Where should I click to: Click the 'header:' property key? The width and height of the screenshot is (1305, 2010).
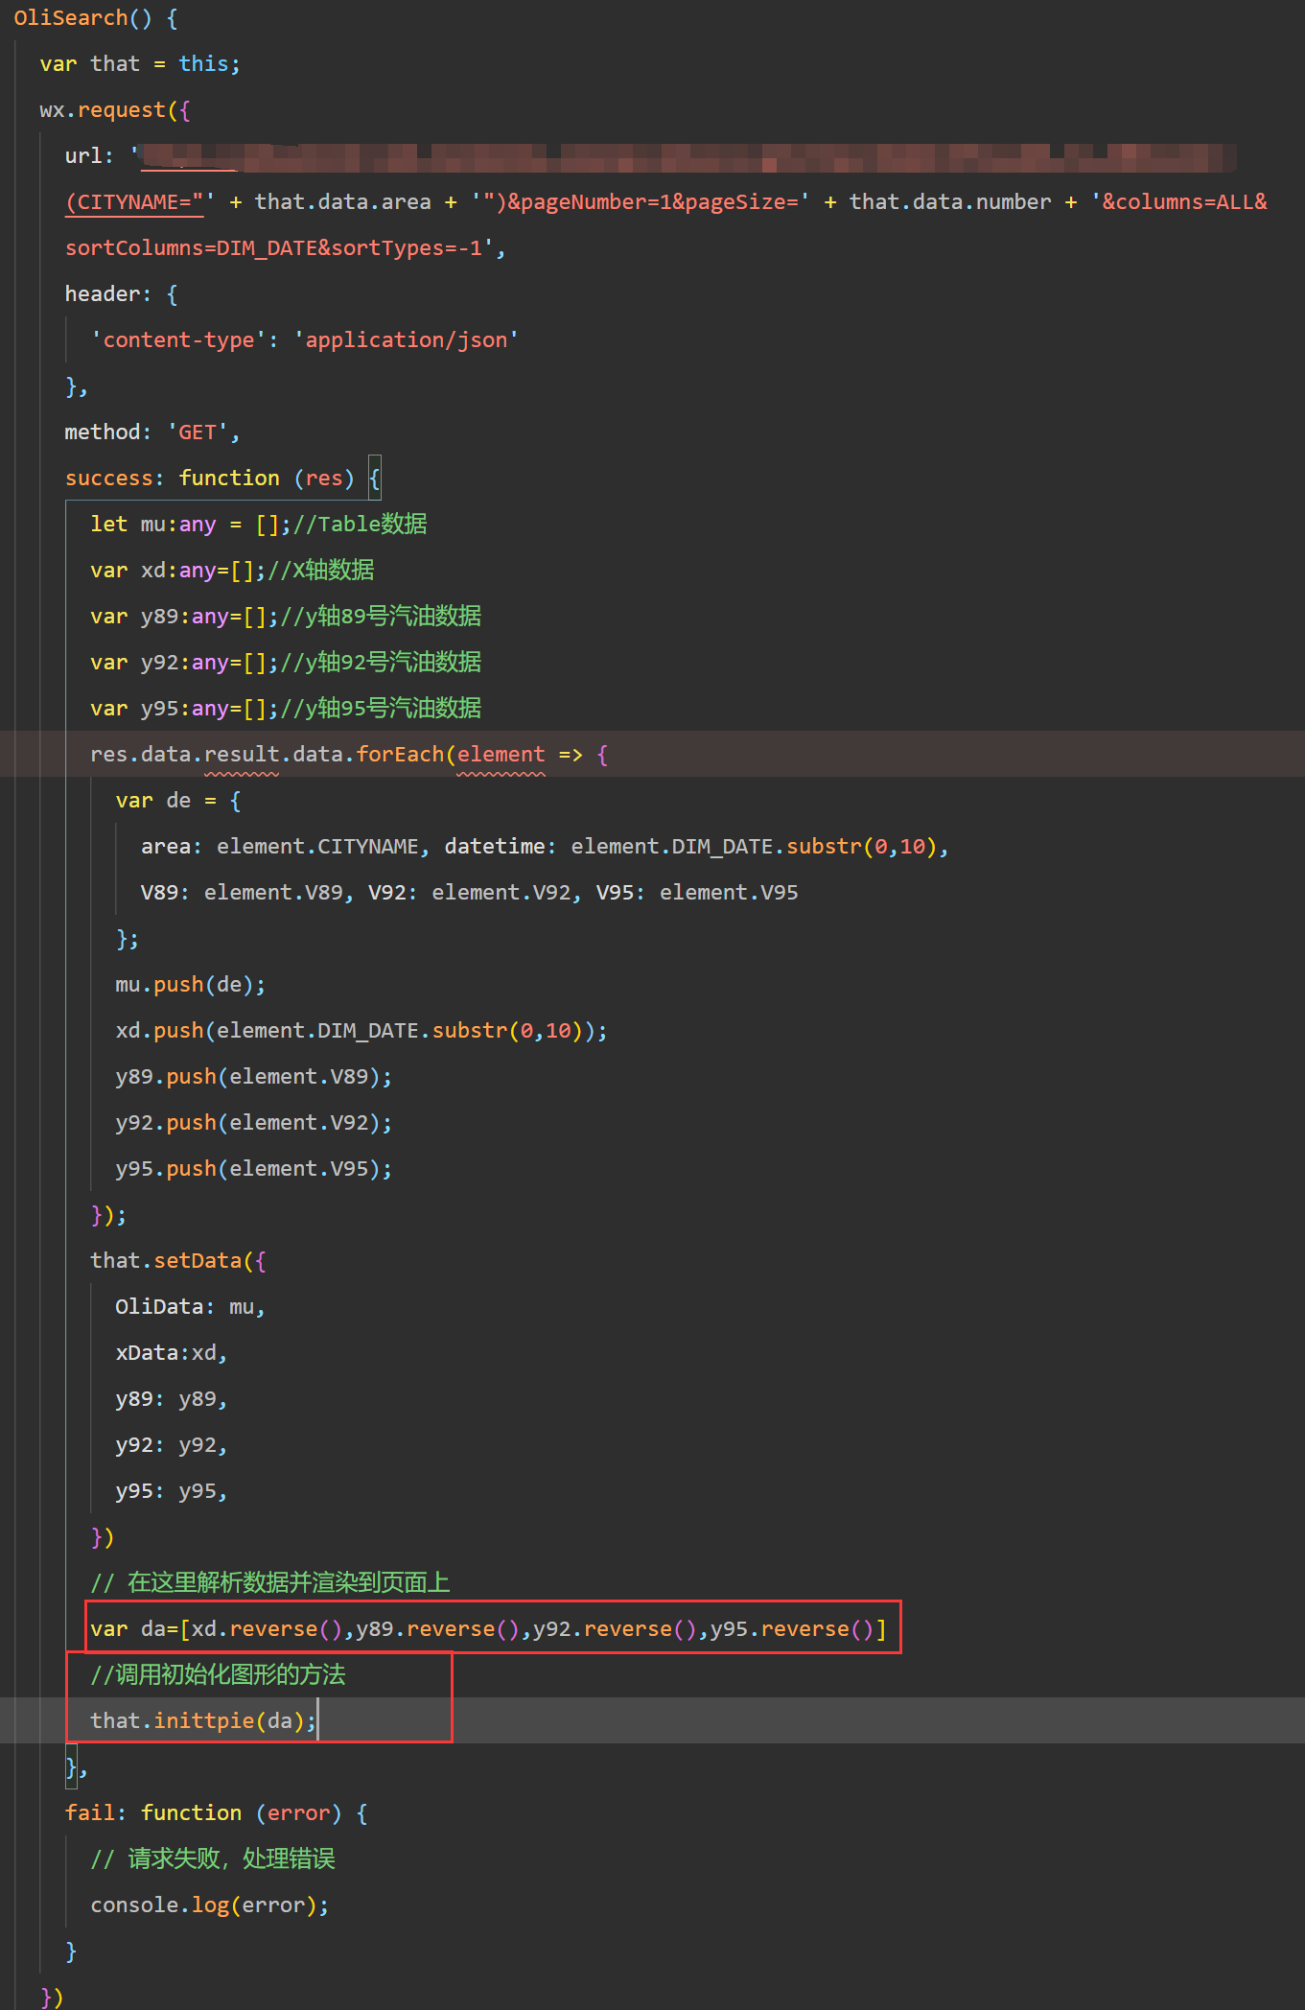tap(108, 294)
